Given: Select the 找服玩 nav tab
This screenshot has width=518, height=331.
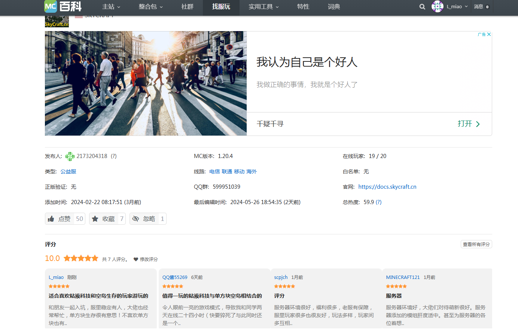Looking at the screenshot, I should pos(221,7).
